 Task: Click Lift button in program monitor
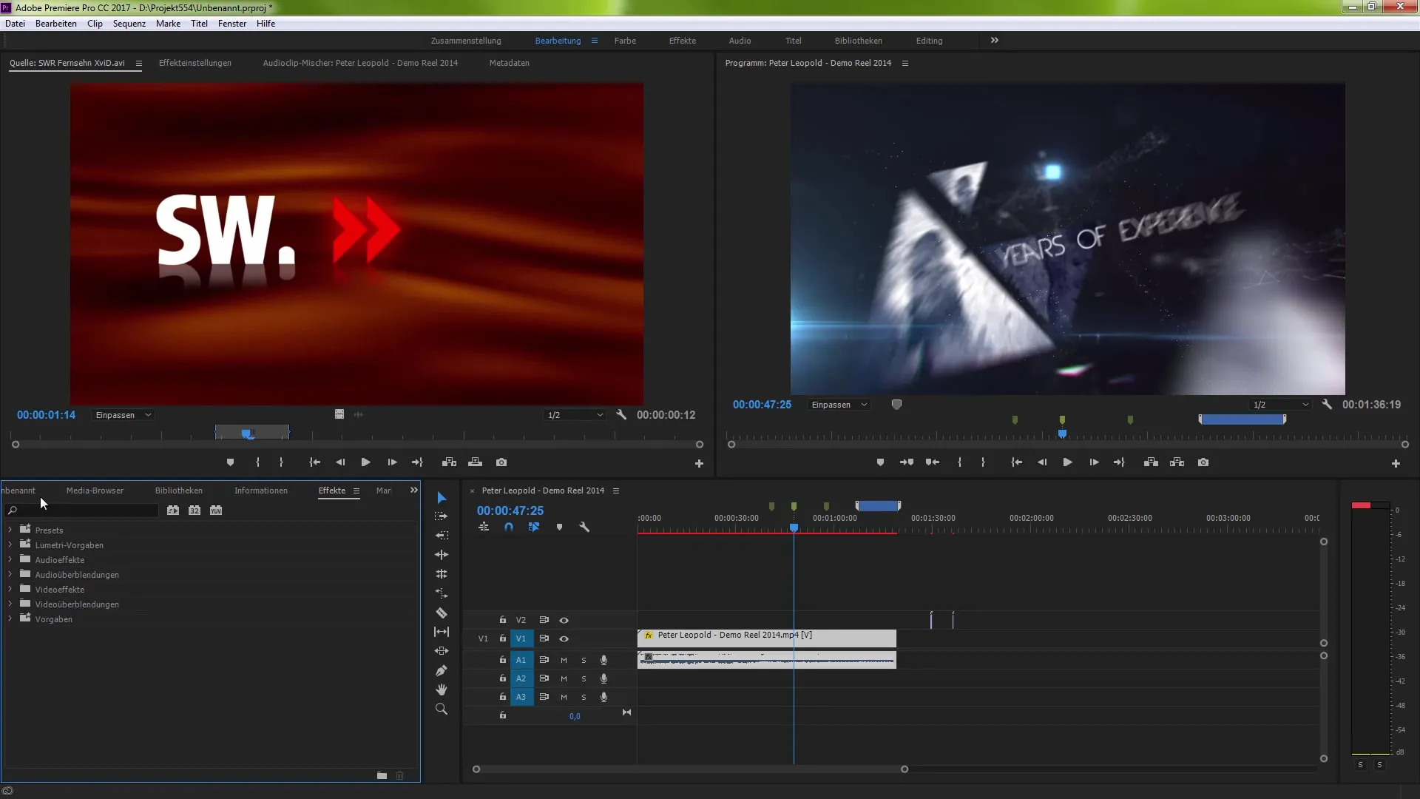point(1151,462)
